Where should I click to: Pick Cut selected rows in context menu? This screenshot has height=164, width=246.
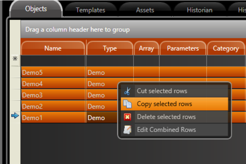[x=162, y=91]
